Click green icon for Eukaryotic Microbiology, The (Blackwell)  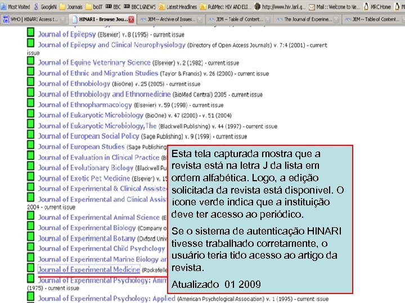point(31,123)
